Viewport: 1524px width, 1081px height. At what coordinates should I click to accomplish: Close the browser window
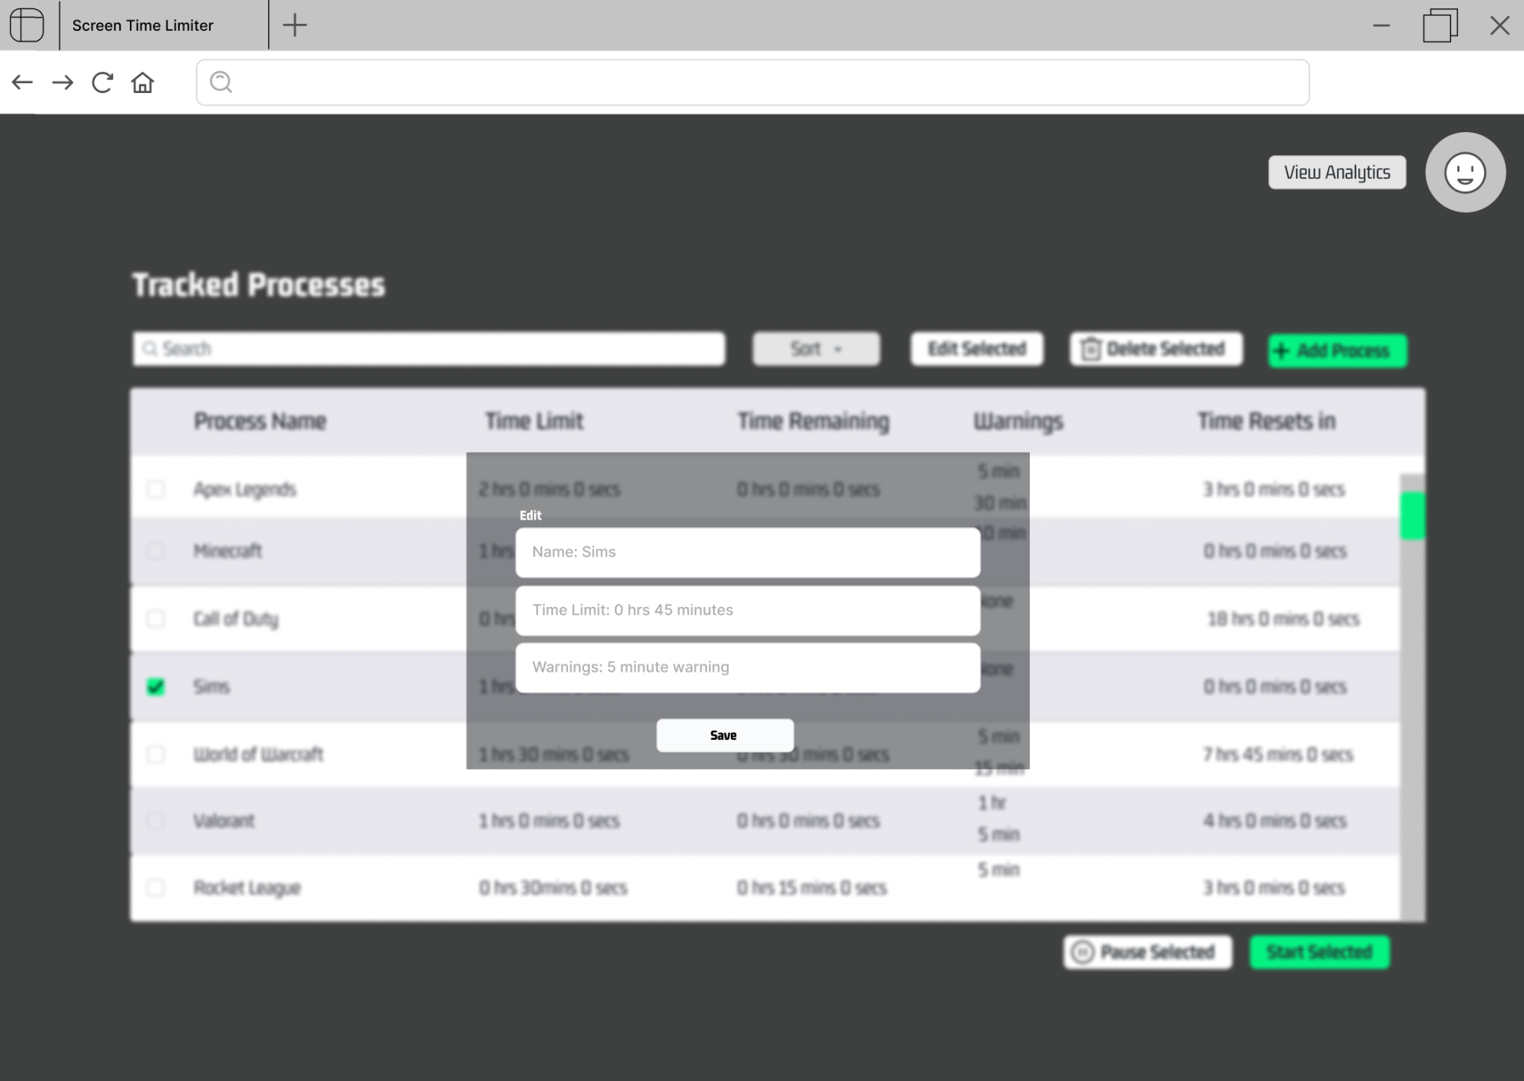coord(1499,25)
